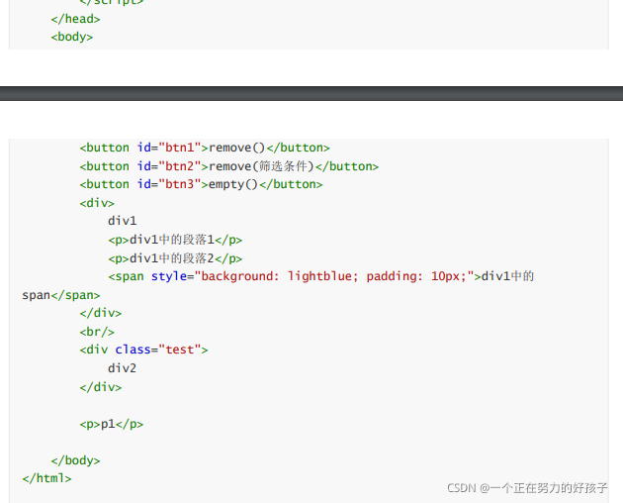Click the <p>div1中的段落2</p> line
Image resolution: width=623 pixels, height=503 pixels.
tap(175, 258)
